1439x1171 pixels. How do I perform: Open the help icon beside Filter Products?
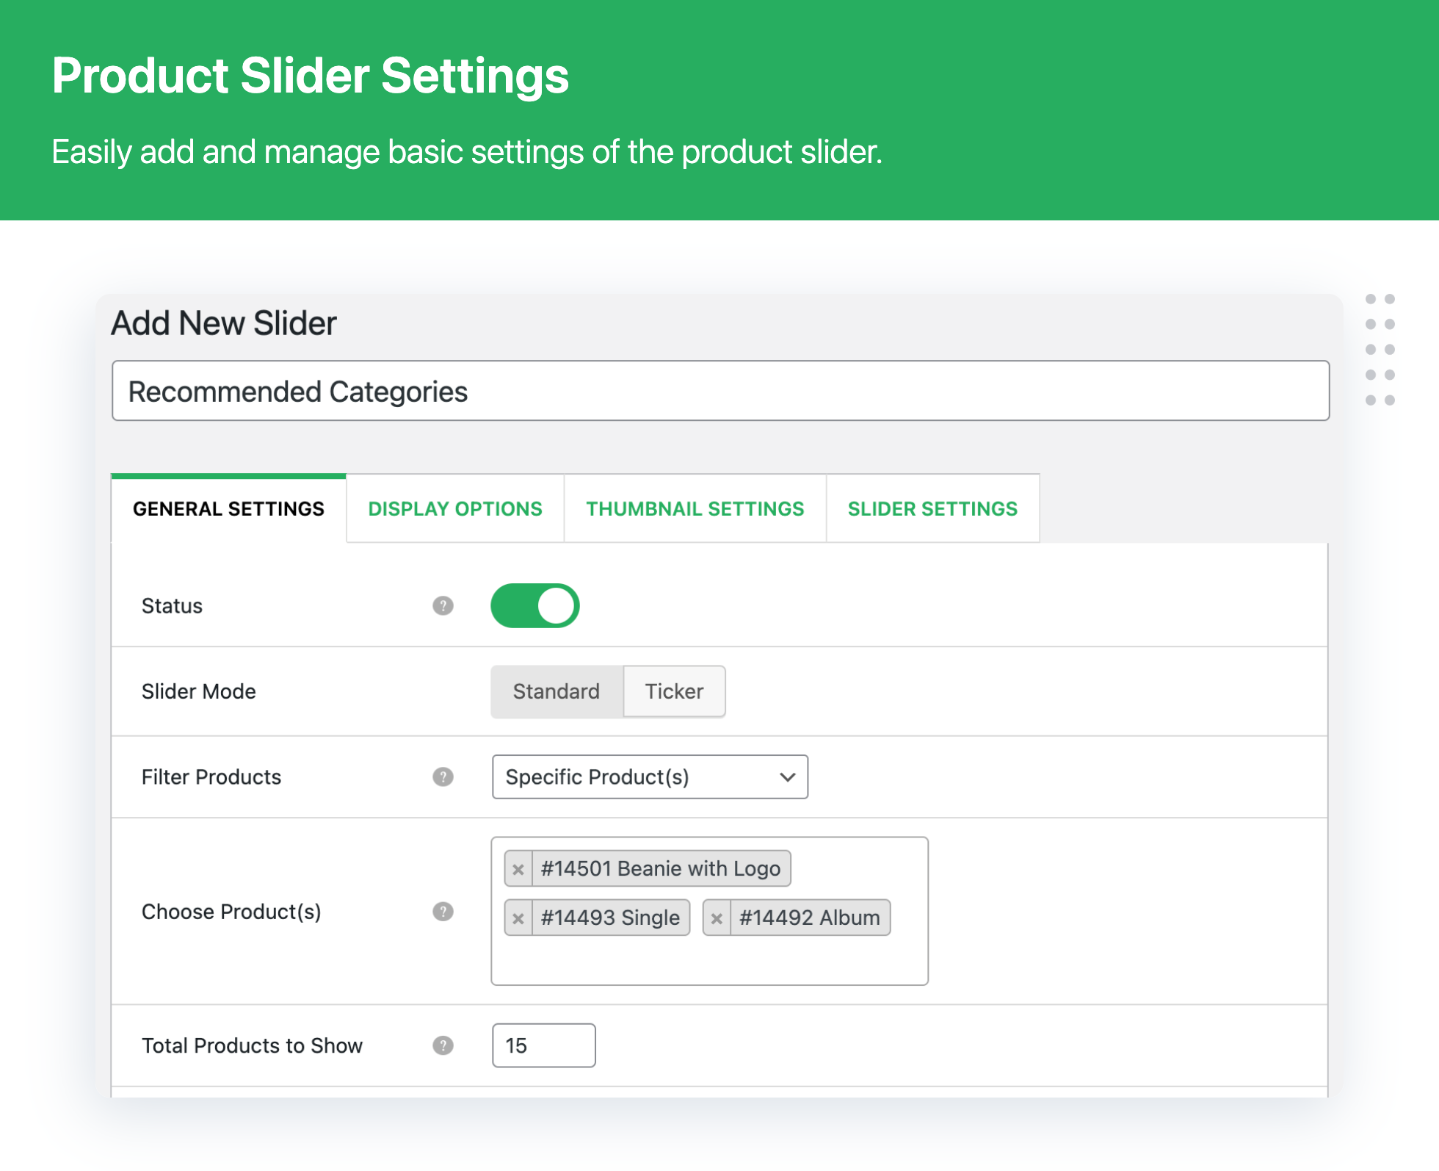pyautogui.click(x=443, y=777)
